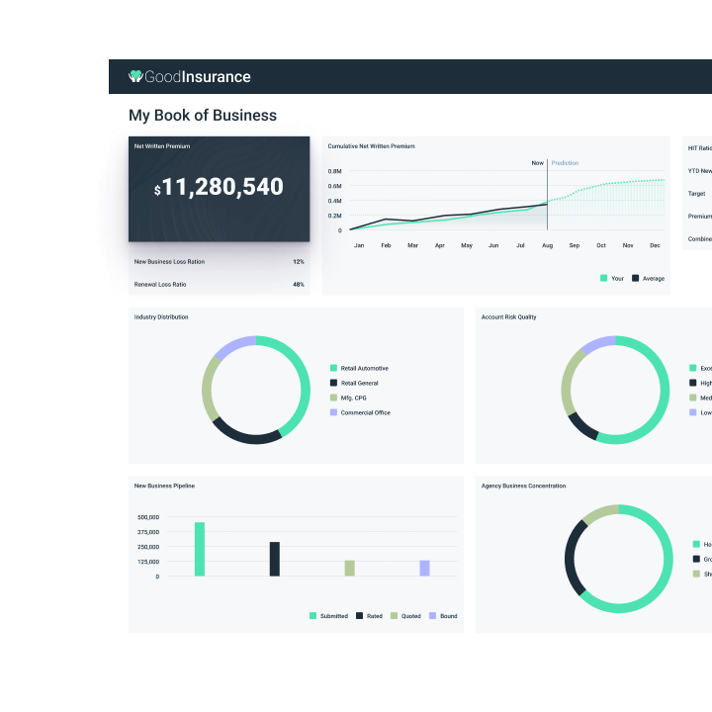
Task: Click the Prediction label on the chart
Action: (565, 162)
